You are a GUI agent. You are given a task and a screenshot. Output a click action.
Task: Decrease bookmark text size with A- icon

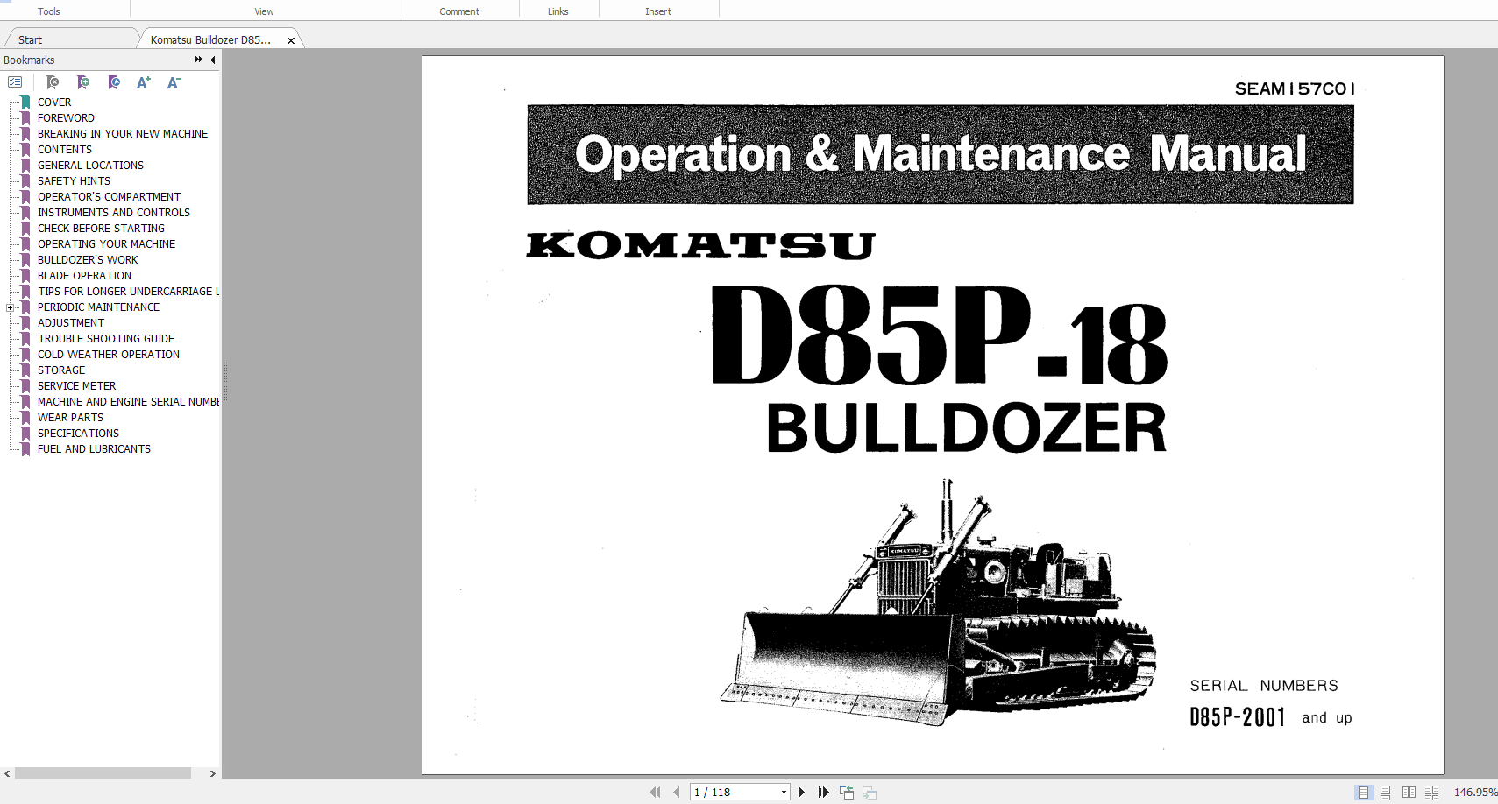coord(173,82)
